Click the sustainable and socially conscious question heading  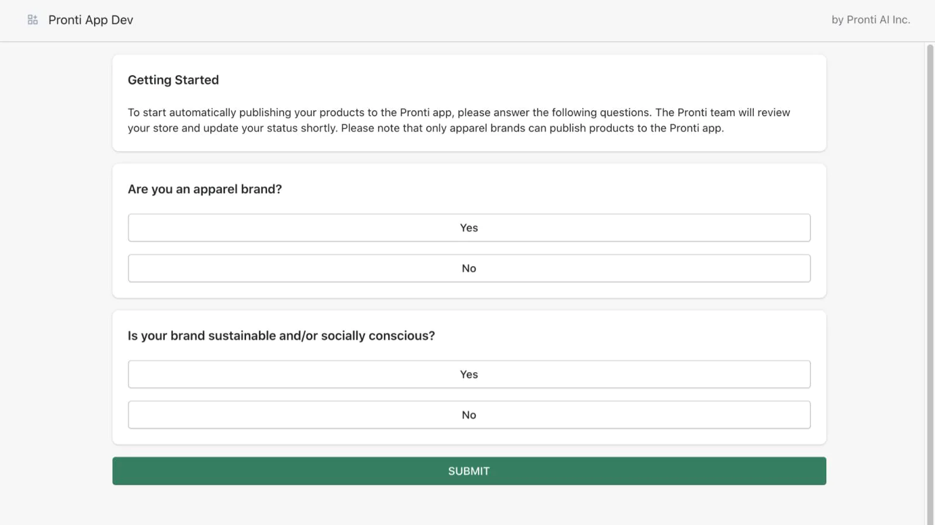tap(281, 335)
